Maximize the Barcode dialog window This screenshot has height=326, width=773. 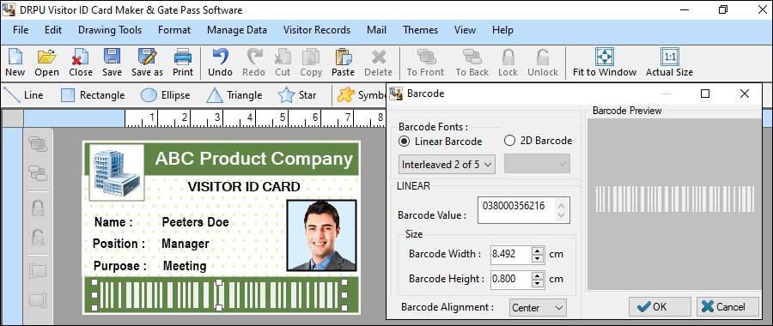coord(705,94)
